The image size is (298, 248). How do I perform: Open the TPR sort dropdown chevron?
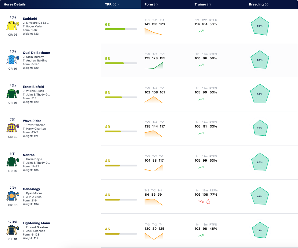[119, 4]
